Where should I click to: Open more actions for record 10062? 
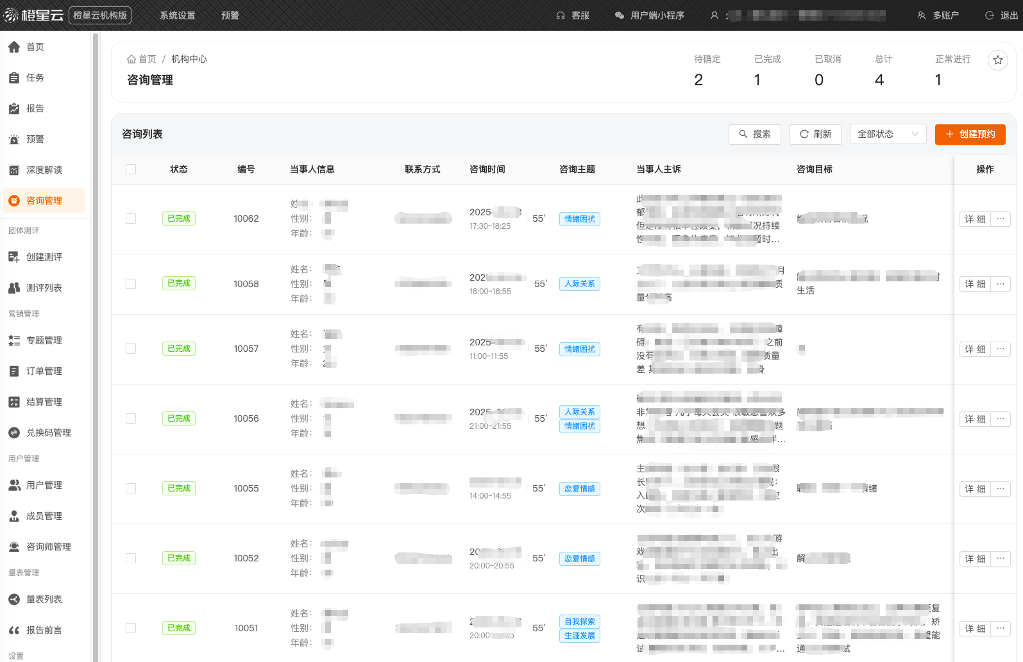pyautogui.click(x=1001, y=219)
